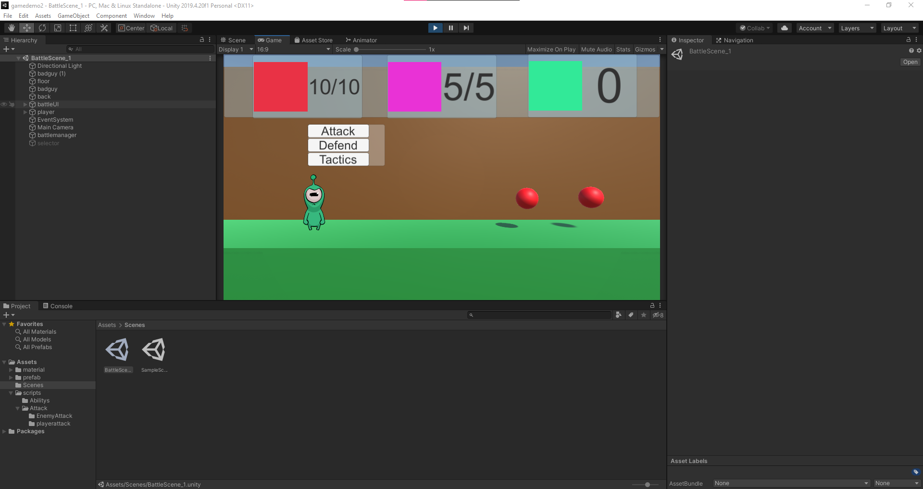
Task: Open the Layers dropdown
Action: pos(857,28)
